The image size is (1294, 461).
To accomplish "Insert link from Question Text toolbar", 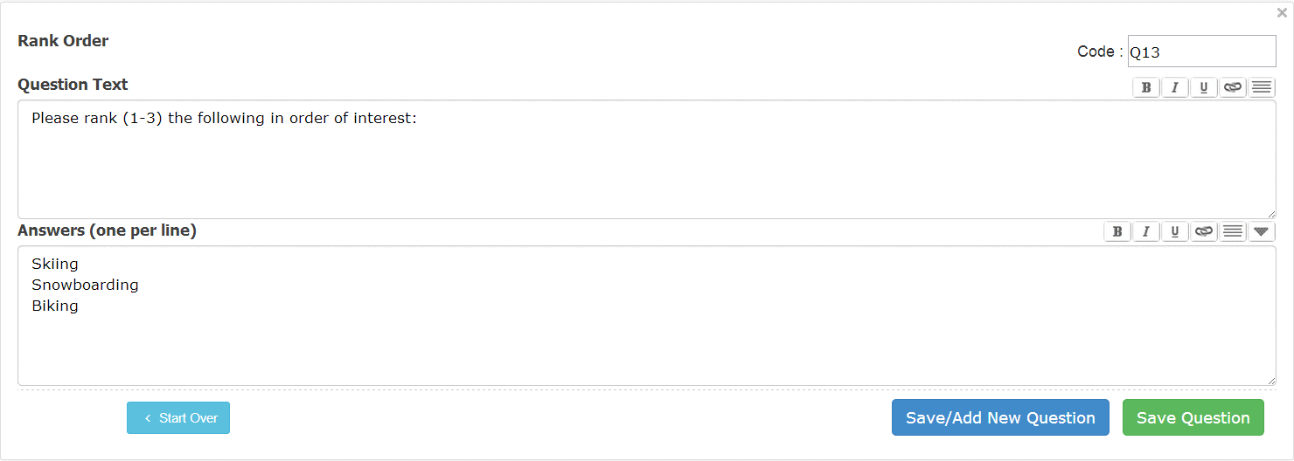I will 1233,87.
